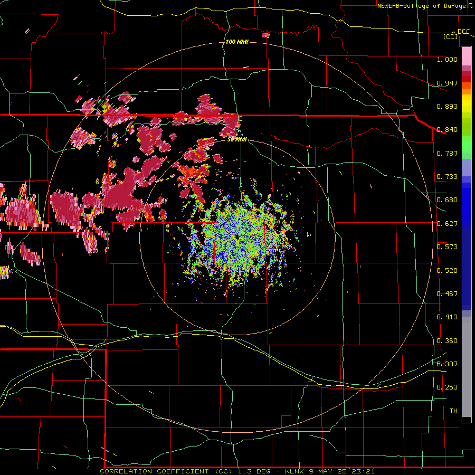Click the 9 MAY 25 date text

coord(328,471)
